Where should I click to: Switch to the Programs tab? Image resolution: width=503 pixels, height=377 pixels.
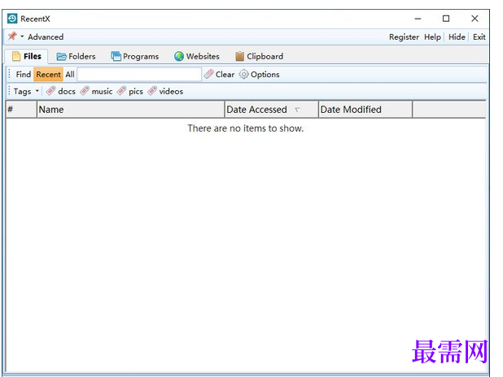pyautogui.click(x=135, y=56)
